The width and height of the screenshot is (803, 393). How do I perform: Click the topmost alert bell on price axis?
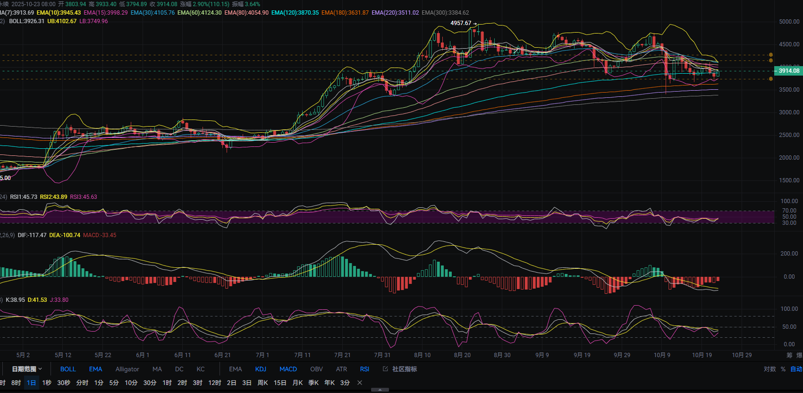(x=771, y=55)
